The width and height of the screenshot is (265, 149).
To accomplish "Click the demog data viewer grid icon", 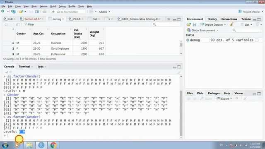I will (x=257, y=40).
